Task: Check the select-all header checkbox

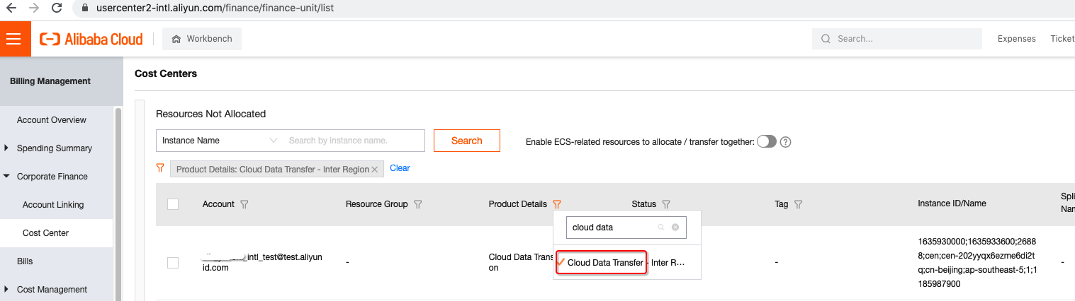Action: [173, 204]
